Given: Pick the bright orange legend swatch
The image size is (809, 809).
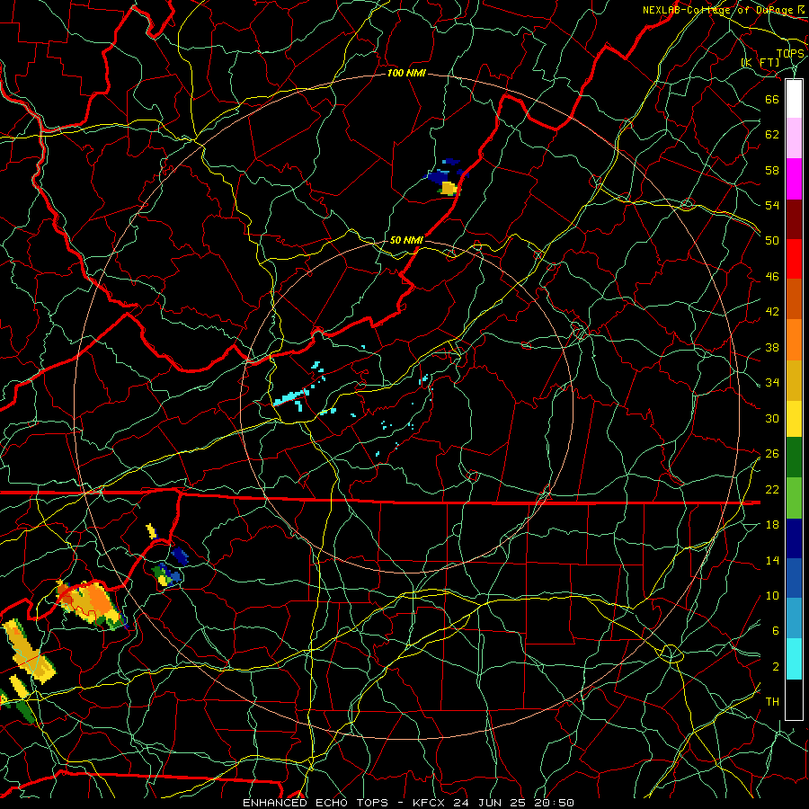Looking at the screenshot, I should pyautogui.click(x=794, y=340).
